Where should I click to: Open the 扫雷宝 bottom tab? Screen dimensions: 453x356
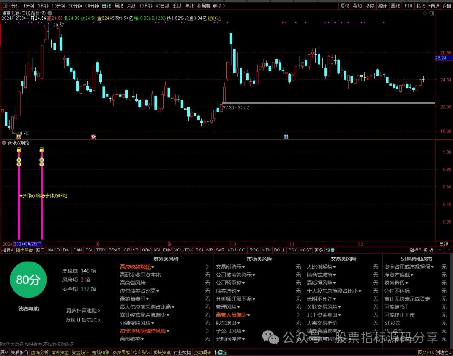click(221, 353)
